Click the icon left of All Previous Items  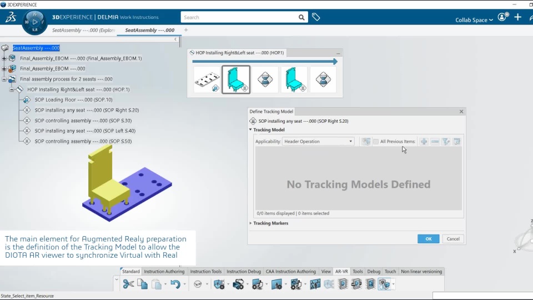[x=366, y=142]
